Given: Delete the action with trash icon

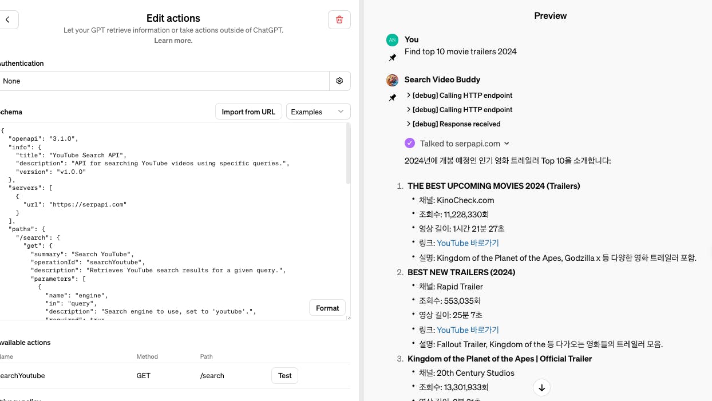Looking at the screenshot, I should tap(339, 19).
